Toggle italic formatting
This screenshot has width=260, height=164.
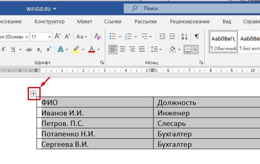pyautogui.click(x=3, y=49)
